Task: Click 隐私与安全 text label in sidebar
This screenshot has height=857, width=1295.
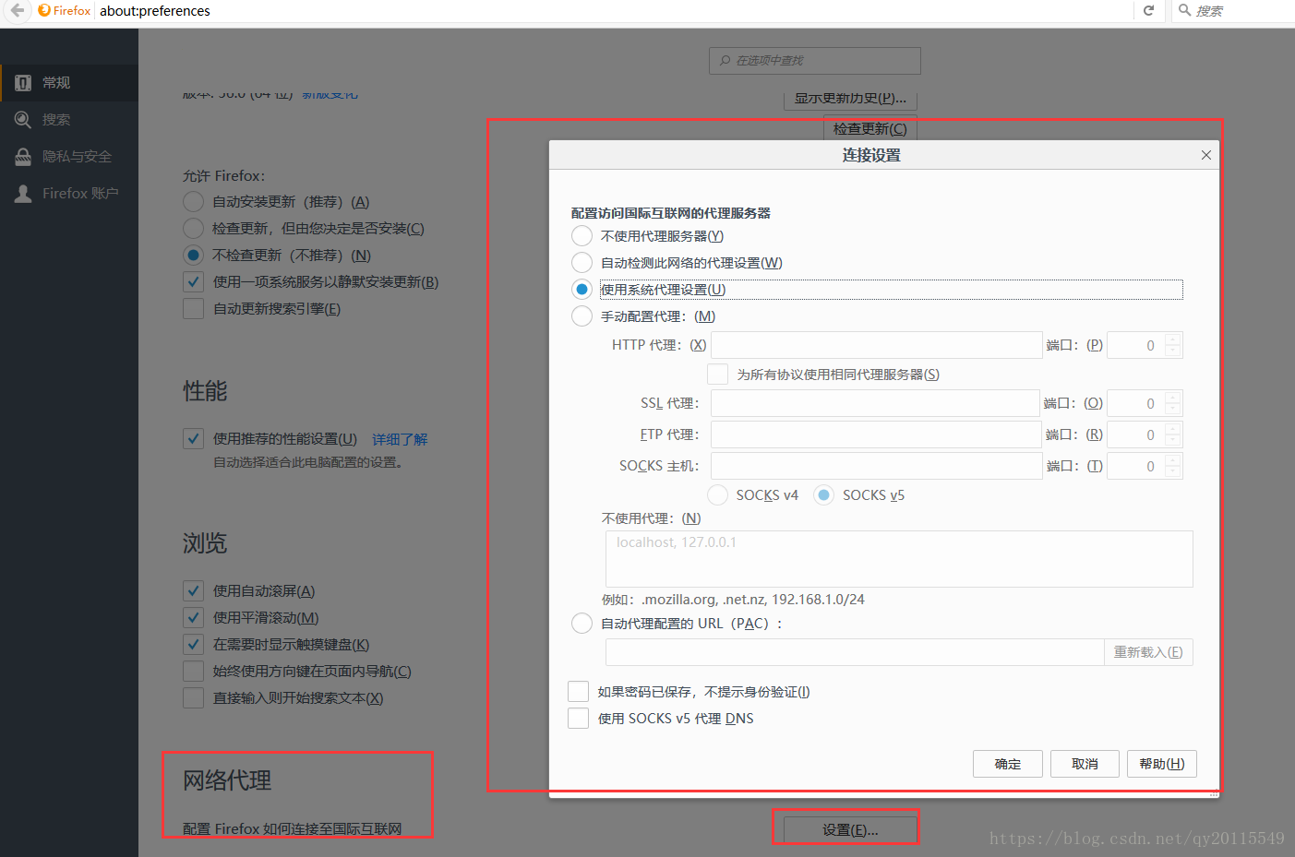Action: [x=77, y=157]
